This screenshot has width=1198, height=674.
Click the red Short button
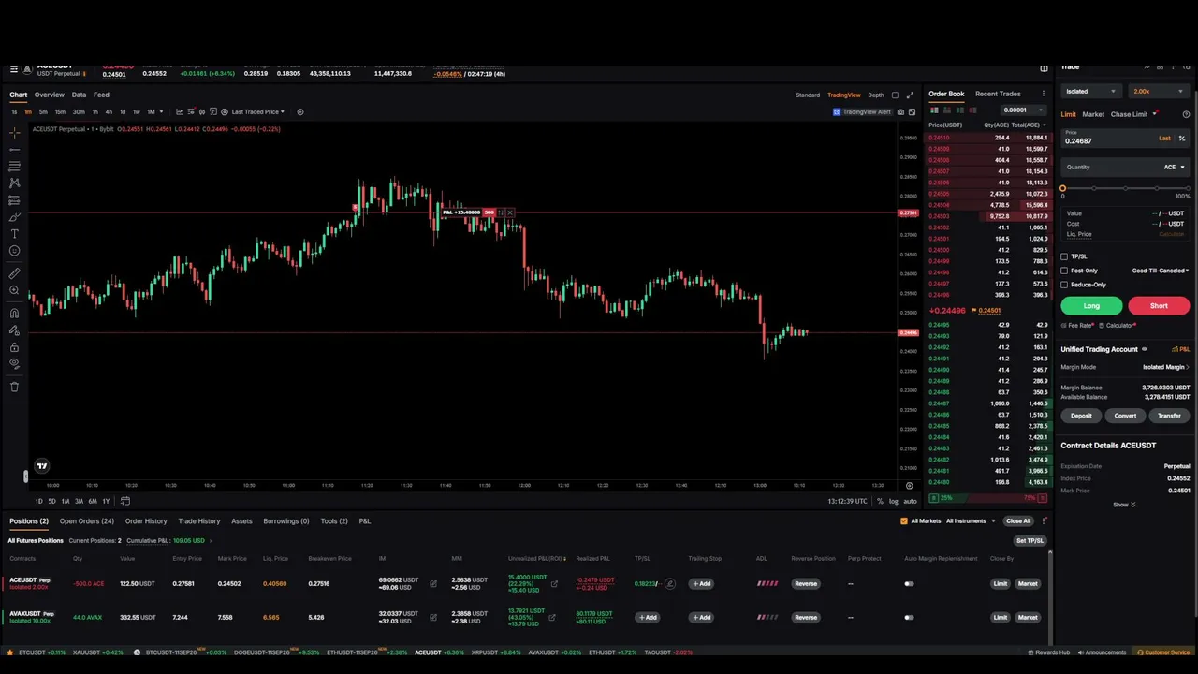point(1159,305)
